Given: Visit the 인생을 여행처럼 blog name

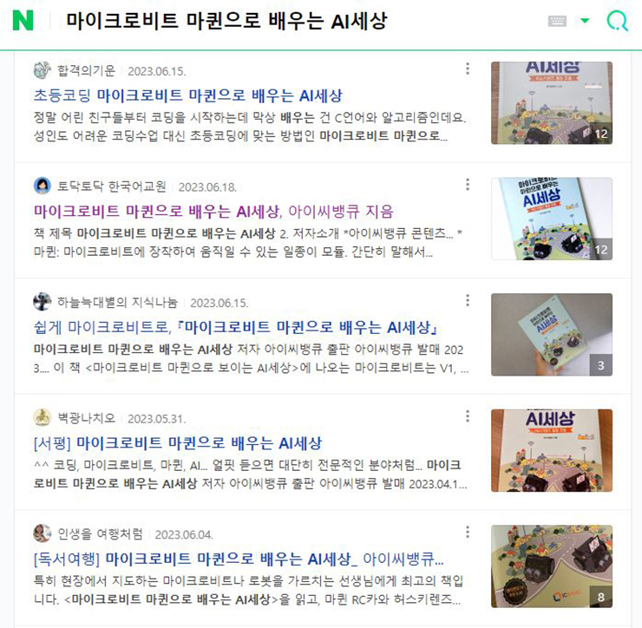Looking at the screenshot, I should pyautogui.click(x=101, y=533).
